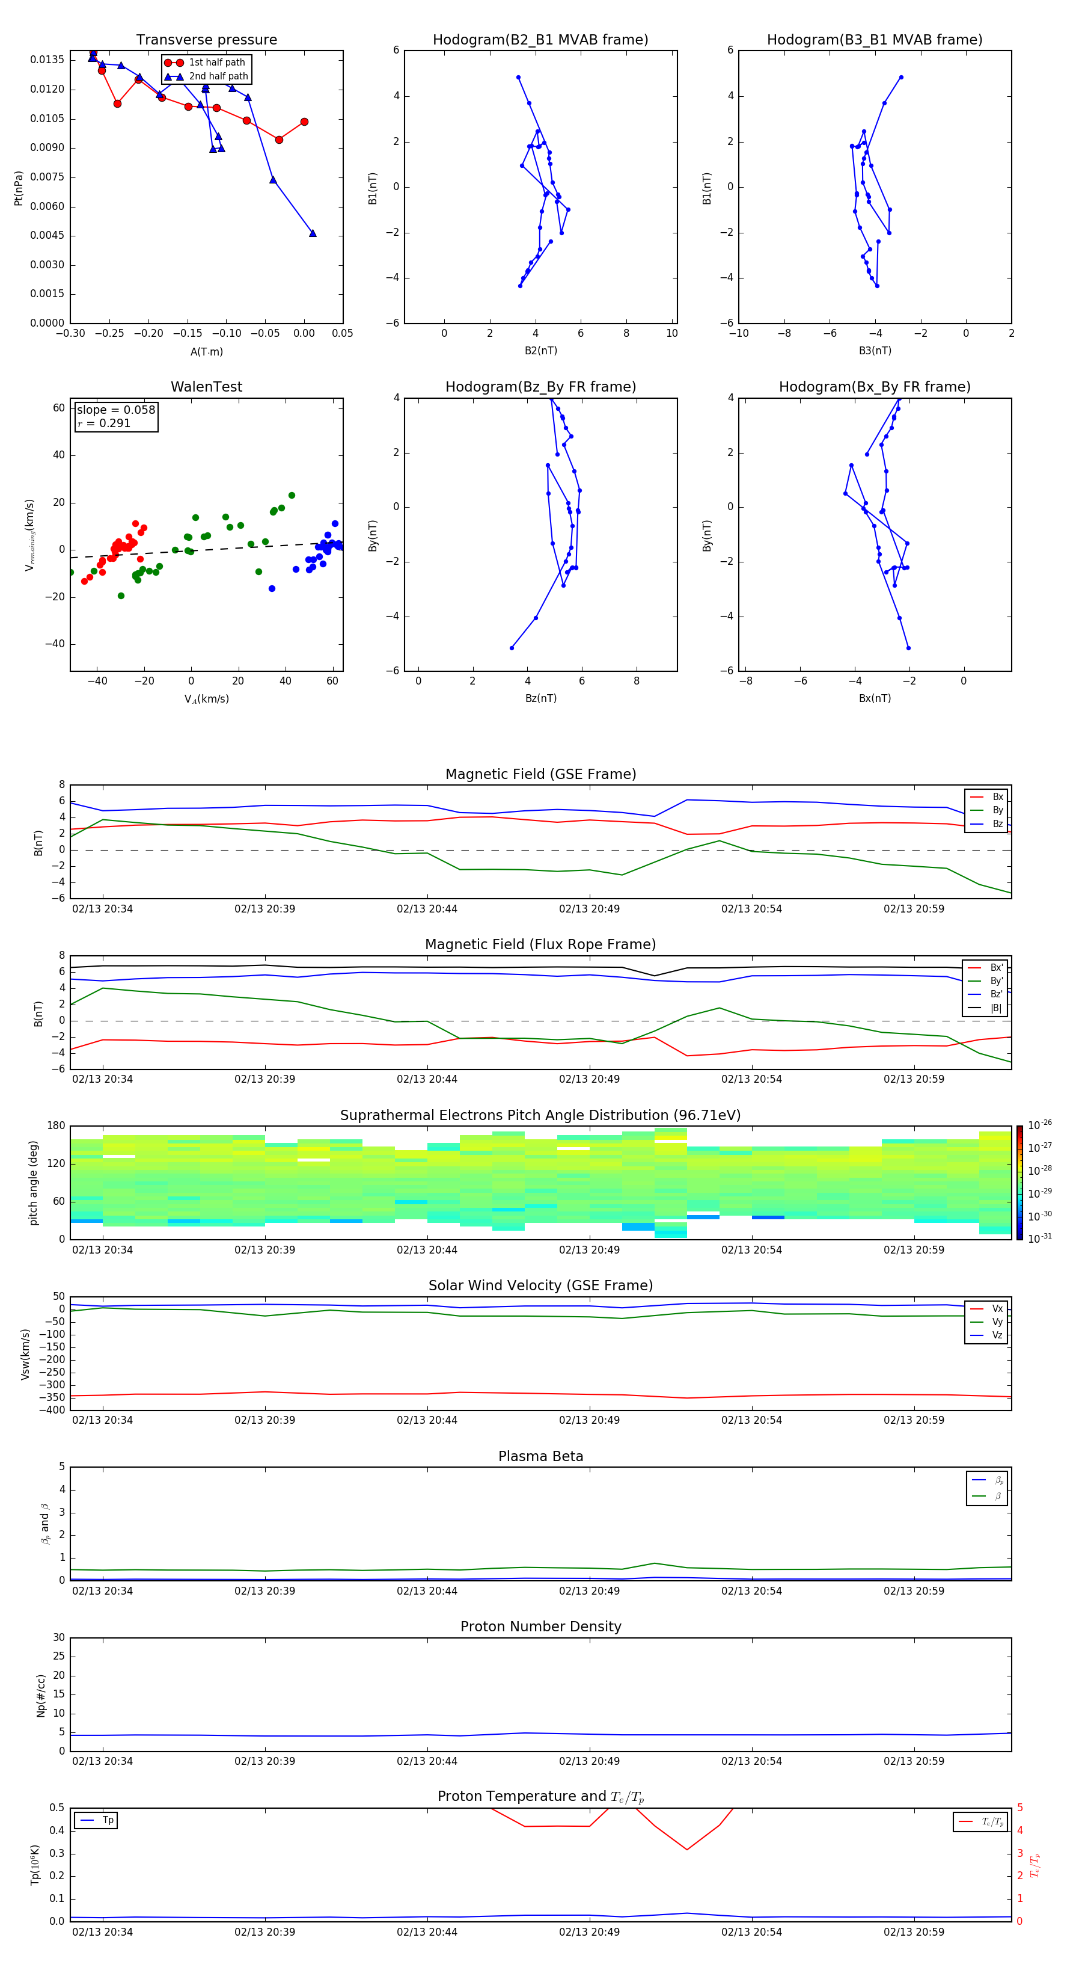This screenshot has height=1985, width=1082.
Task: Click the 'B2(nT)' x-axis label
Action: (540, 351)
